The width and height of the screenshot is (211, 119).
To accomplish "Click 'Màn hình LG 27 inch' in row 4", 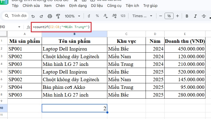I will pos(74,64).
